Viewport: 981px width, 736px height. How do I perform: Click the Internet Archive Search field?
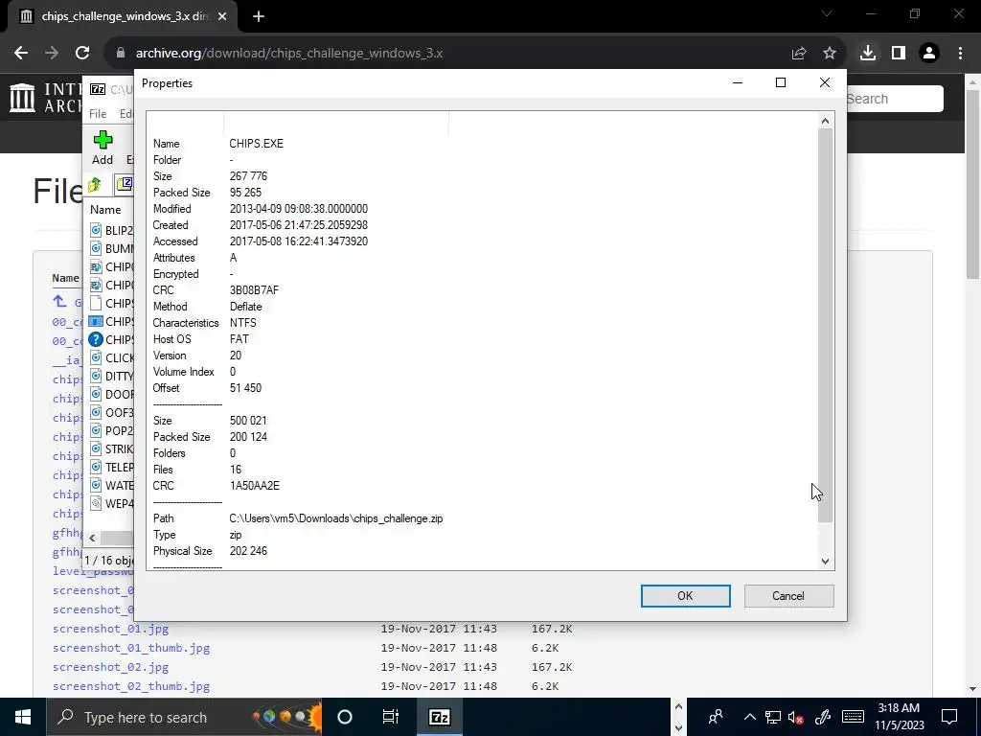pos(895,99)
